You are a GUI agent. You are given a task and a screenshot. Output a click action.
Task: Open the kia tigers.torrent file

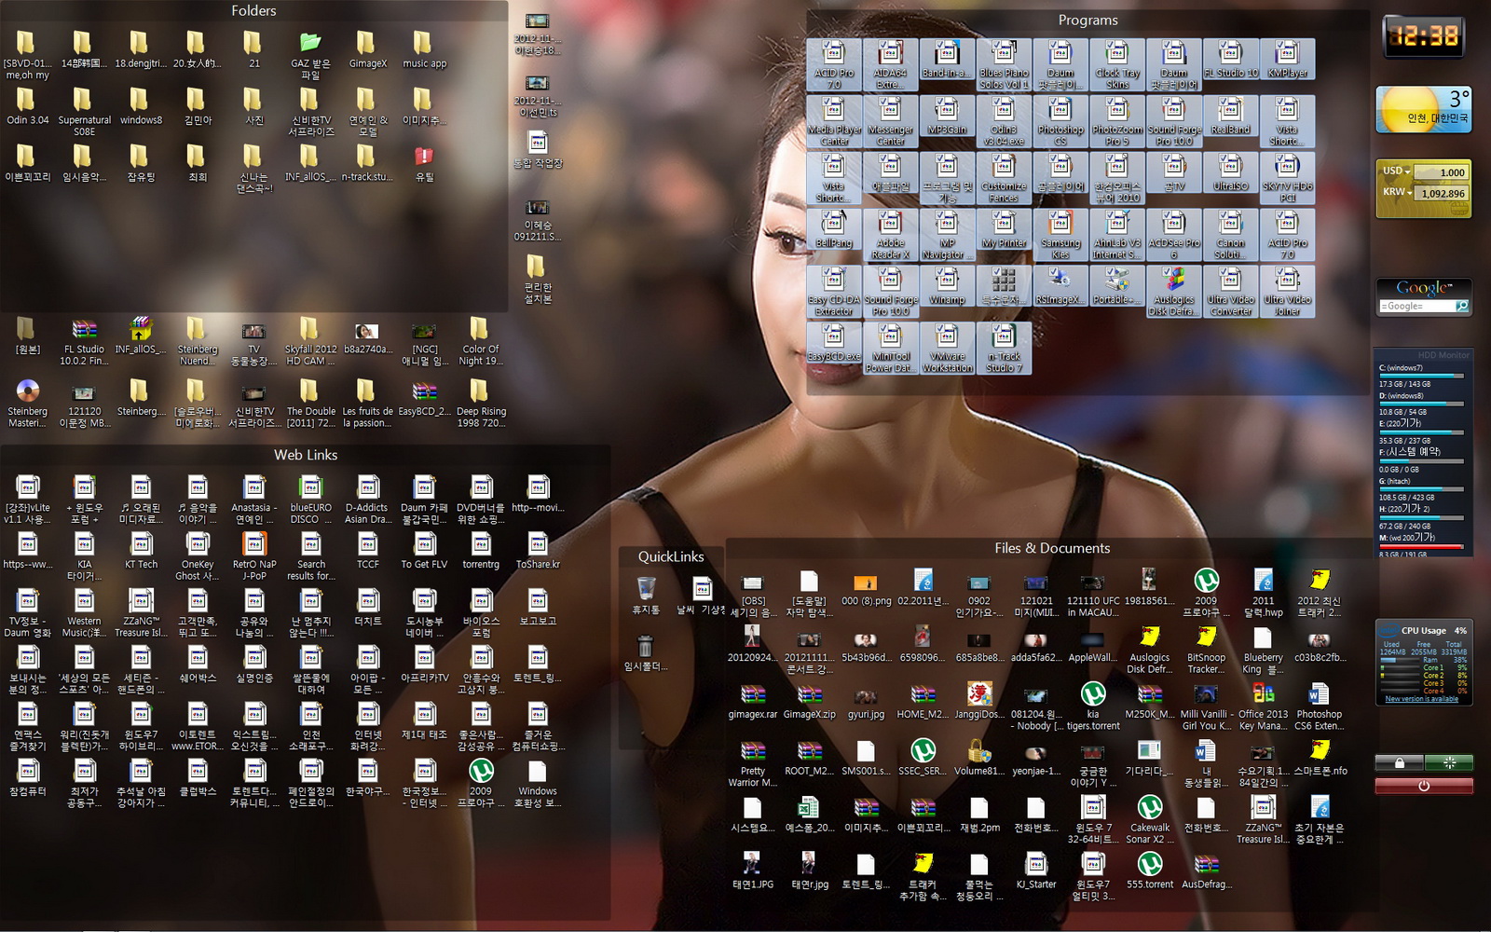click(1093, 706)
